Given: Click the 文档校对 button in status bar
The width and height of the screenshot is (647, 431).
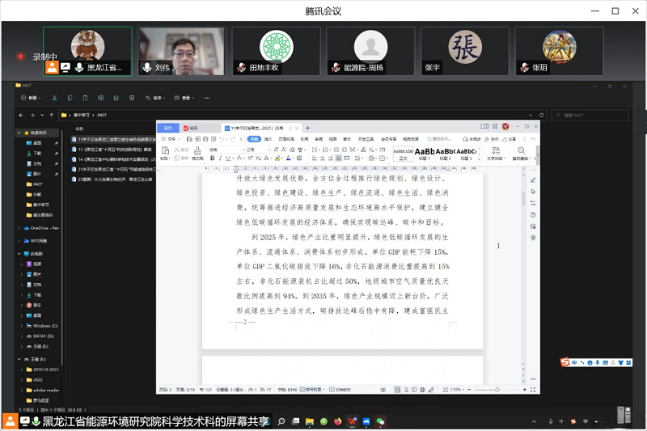Looking at the screenshot, I should (340, 389).
